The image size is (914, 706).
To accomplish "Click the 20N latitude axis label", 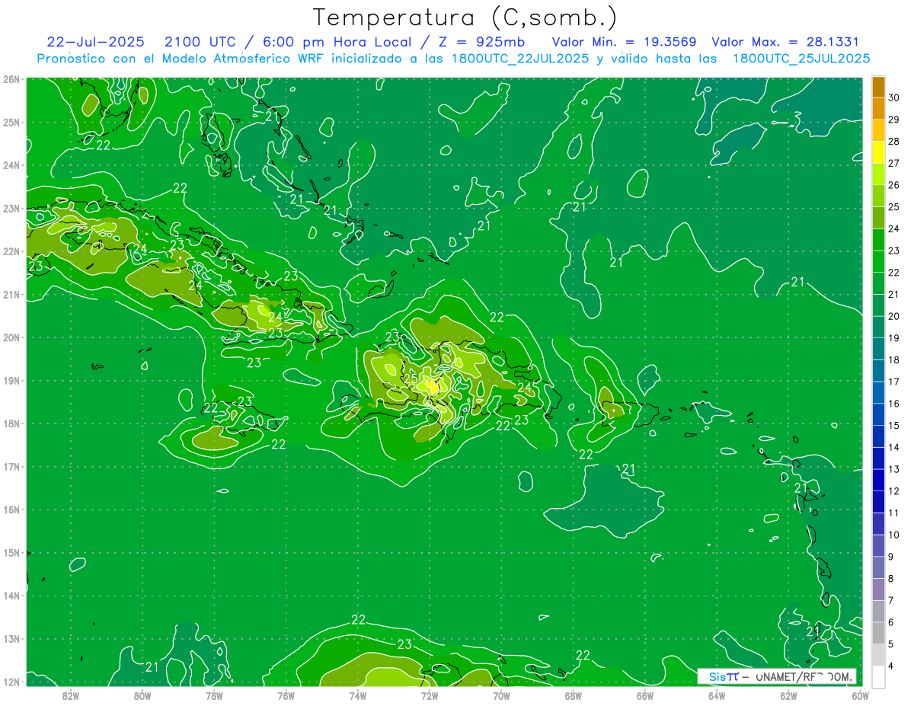I will (x=11, y=337).
